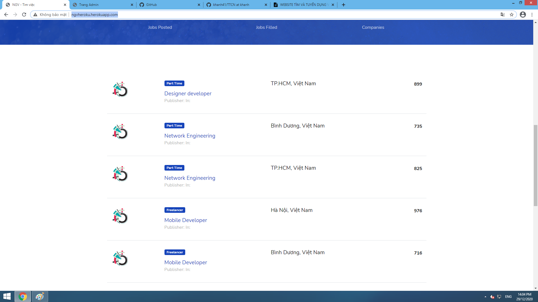Viewport: 538px width, 302px height.
Task: Open a new tab with plus icon
Action: point(344,5)
